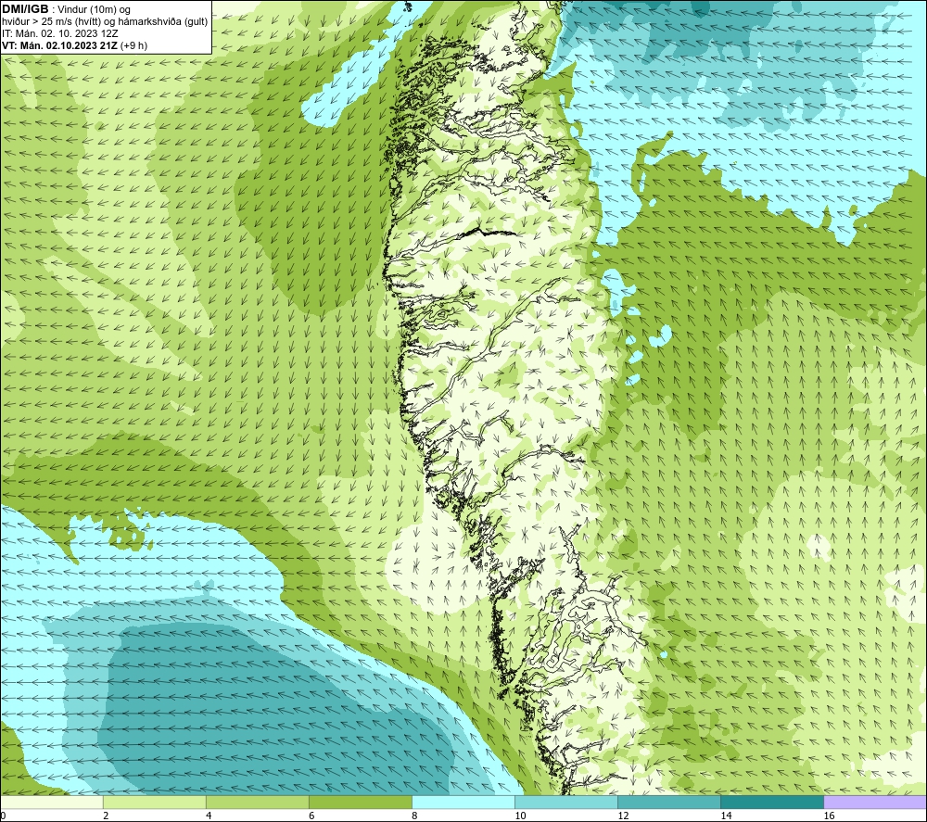The image size is (927, 822).
Task: Select the light green 2–4 m/s legend swatch
Action: pyautogui.click(x=155, y=802)
